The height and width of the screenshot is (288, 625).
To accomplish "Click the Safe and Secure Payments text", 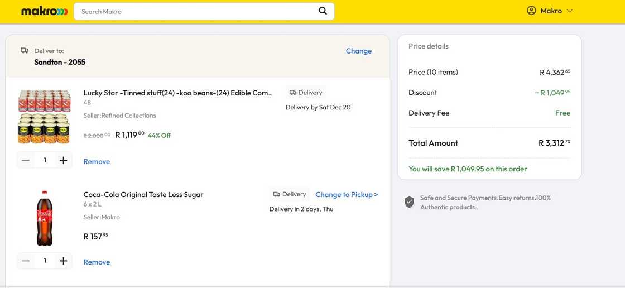I will [485, 203].
